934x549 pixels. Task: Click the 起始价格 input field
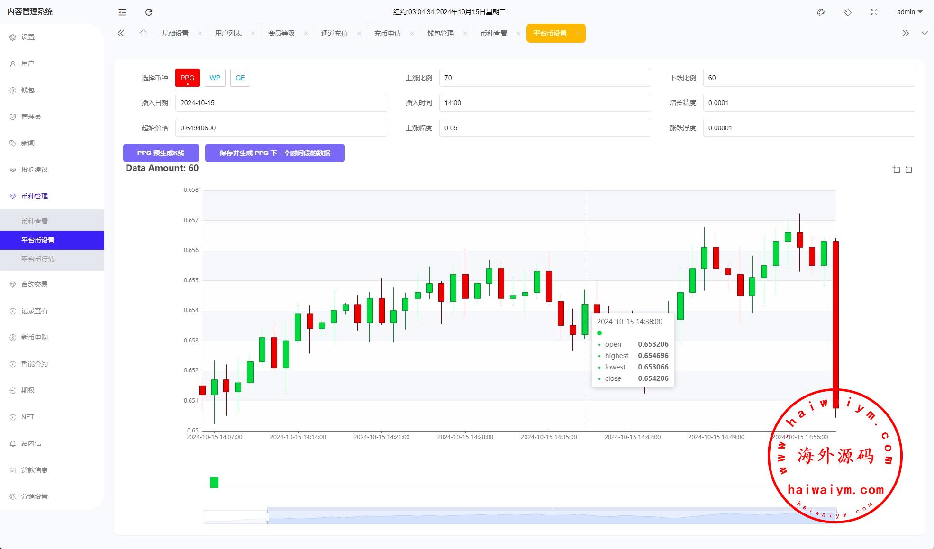click(281, 128)
